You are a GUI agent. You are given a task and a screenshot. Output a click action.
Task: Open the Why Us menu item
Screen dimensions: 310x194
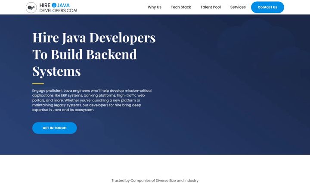155,7
